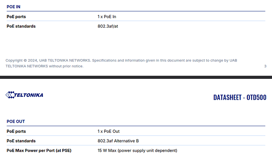272x160 pixels.
Task: Click PoE standards label under POE IN
Action: [x=21, y=26]
